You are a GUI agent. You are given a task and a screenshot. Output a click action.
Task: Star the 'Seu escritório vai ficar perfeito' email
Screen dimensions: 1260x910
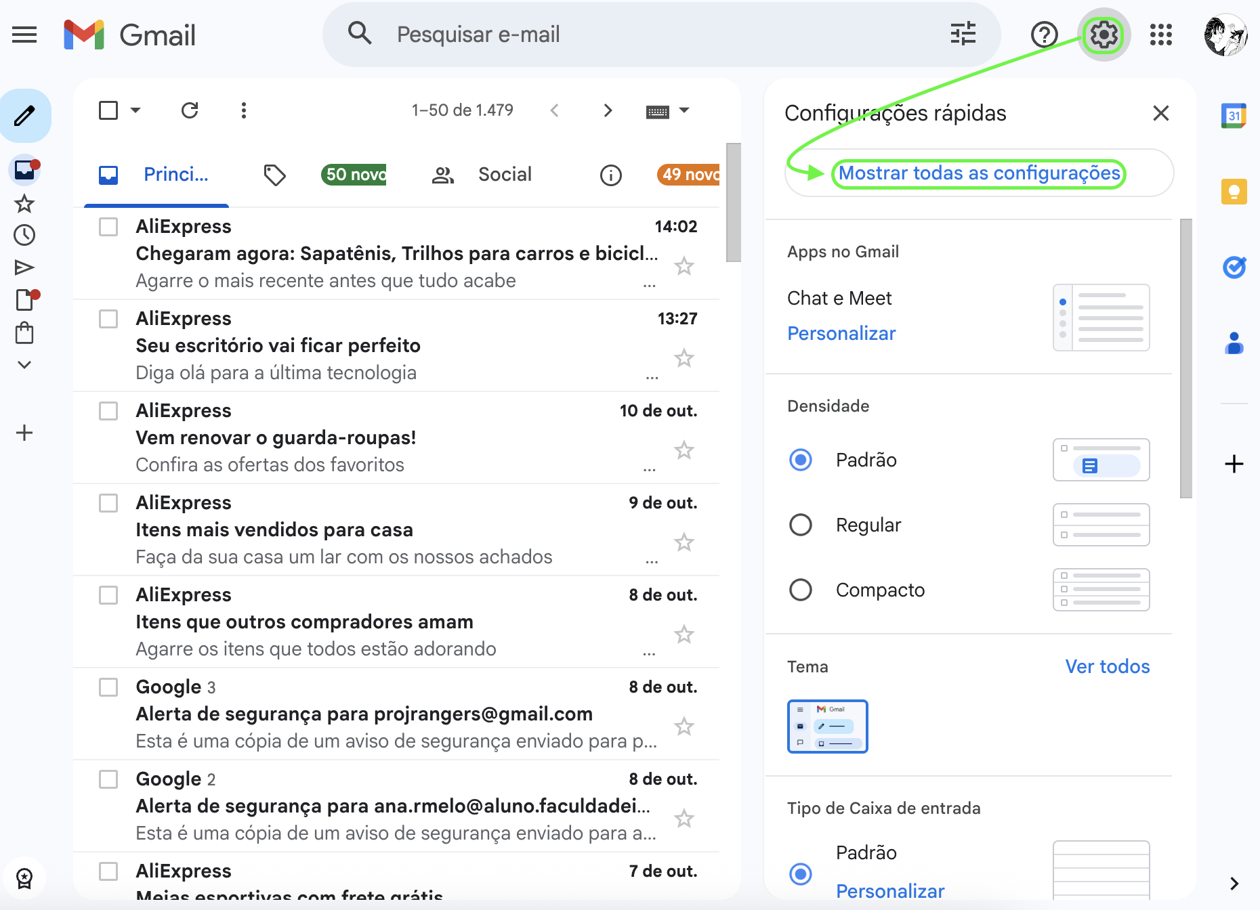[x=684, y=358]
